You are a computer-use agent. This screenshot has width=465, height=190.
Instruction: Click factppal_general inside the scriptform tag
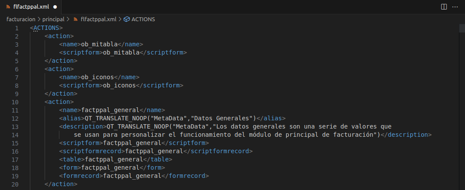click(132, 143)
